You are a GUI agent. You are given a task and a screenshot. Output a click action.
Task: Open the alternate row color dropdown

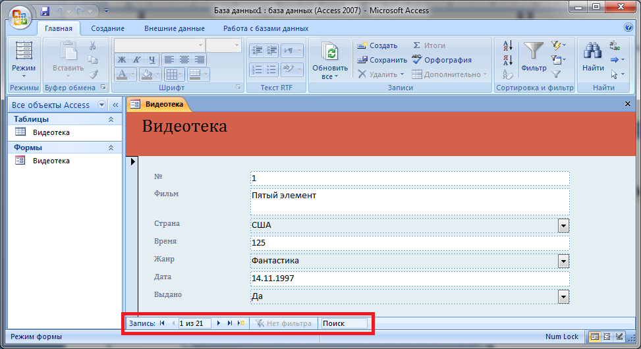[x=206, y=74]
